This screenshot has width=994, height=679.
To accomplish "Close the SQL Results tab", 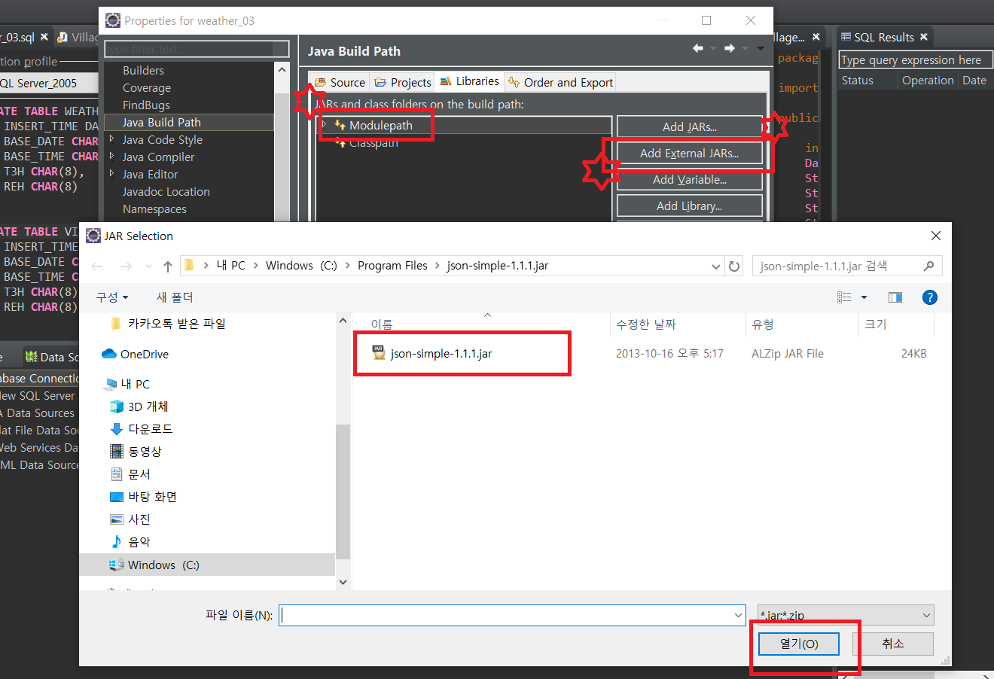I will point(924,37).
